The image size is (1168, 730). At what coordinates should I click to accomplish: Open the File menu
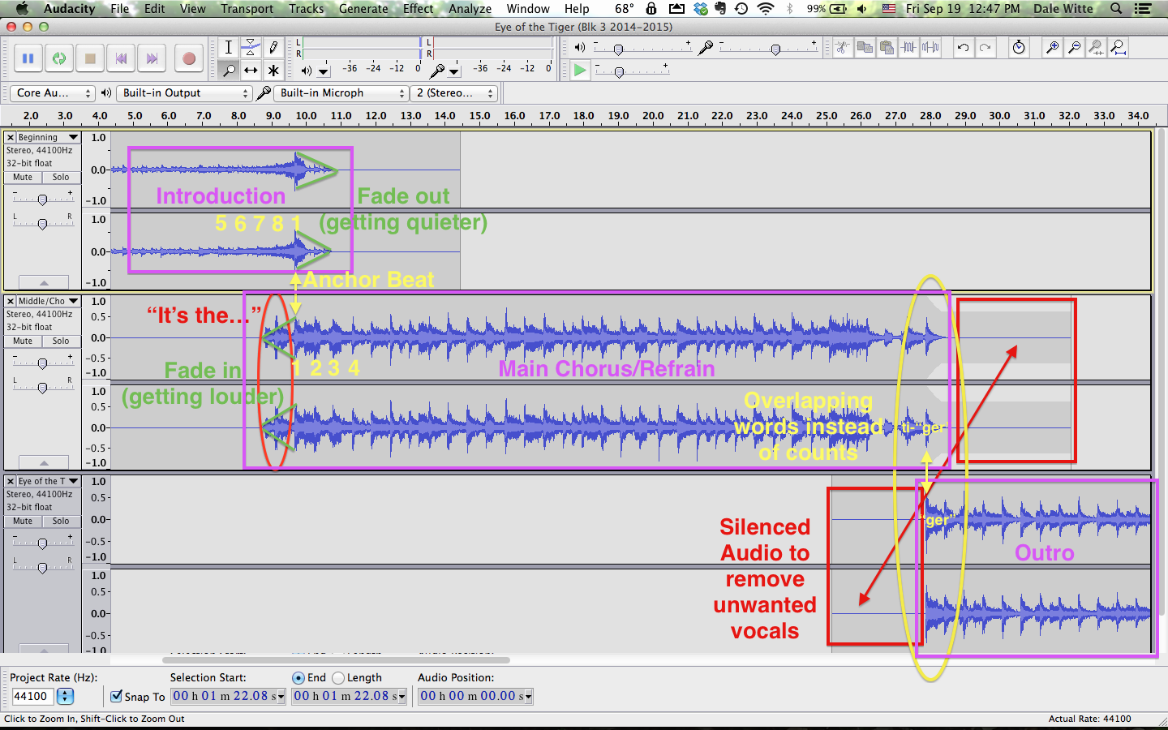pos(120,9)
